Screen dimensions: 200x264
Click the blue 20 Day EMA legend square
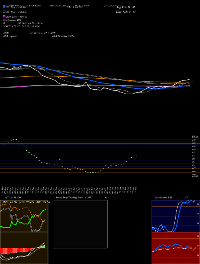coord(4,6)
